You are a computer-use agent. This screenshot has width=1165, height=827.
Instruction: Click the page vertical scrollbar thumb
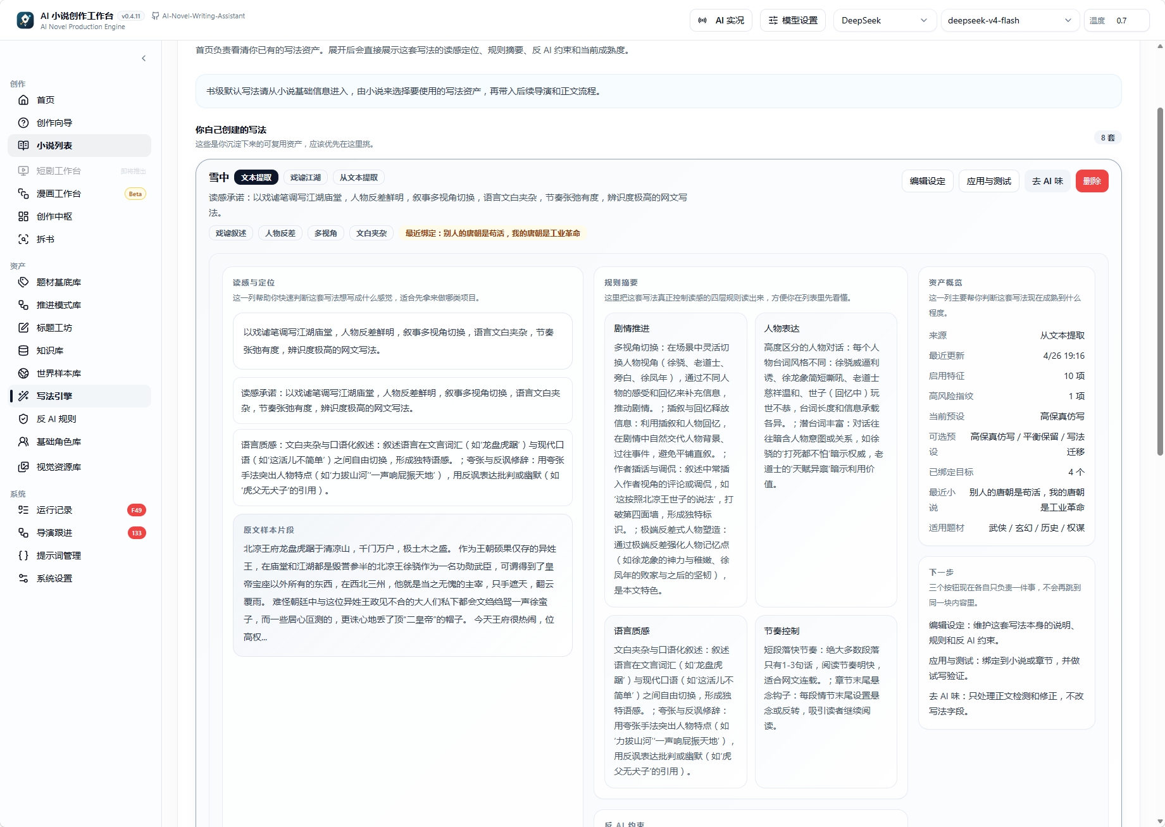(x=1160, y=282)
